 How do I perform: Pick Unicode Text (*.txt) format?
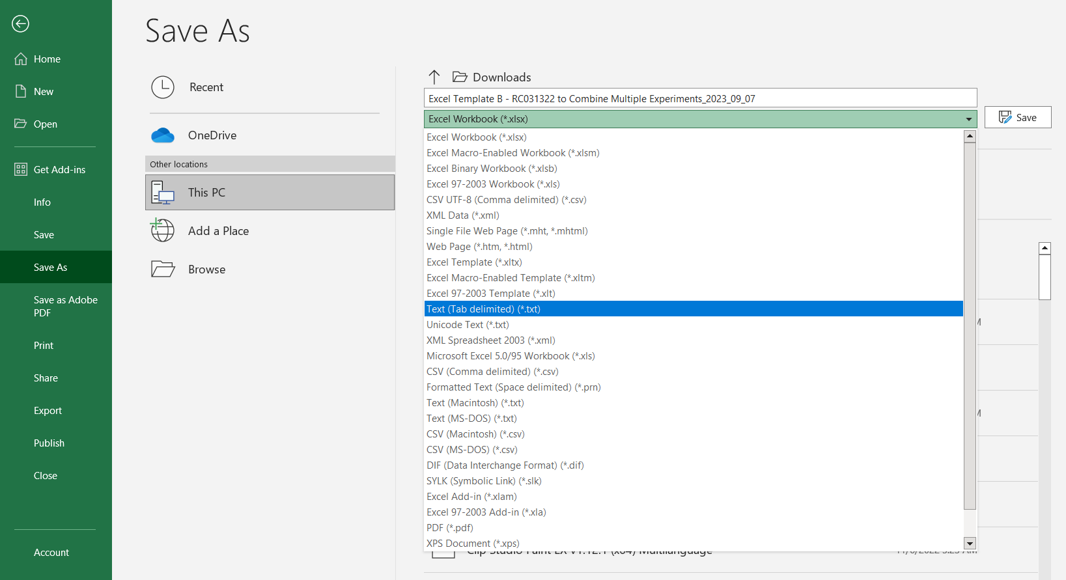694,325
